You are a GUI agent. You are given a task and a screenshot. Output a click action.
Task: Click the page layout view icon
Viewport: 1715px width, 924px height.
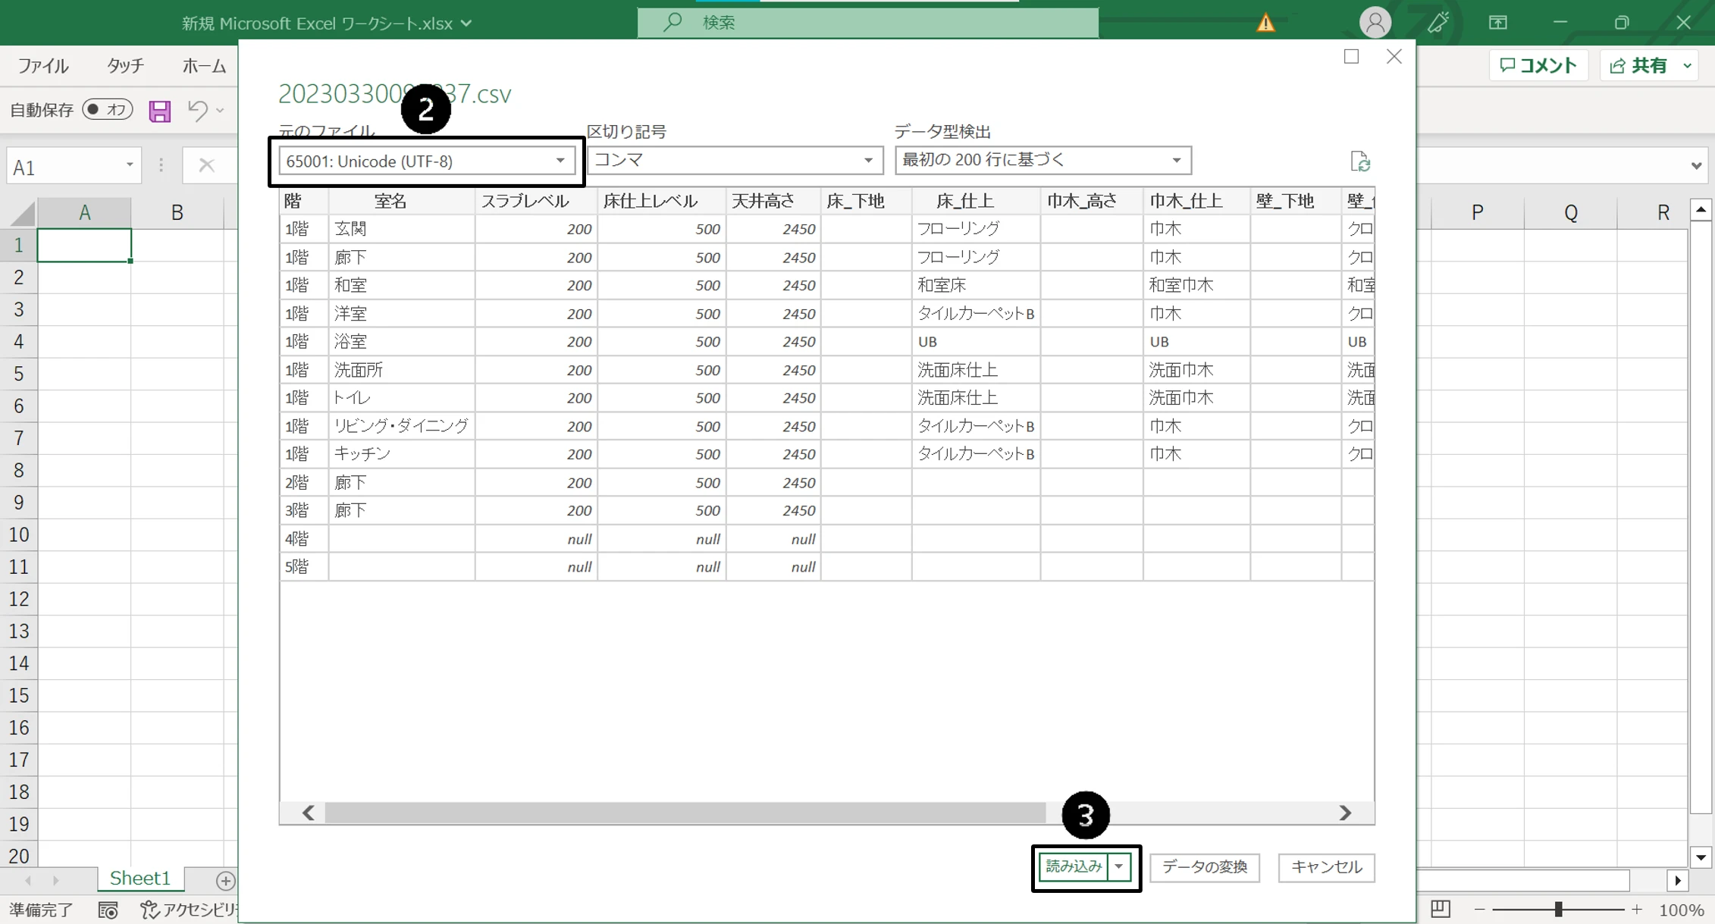1441,909
